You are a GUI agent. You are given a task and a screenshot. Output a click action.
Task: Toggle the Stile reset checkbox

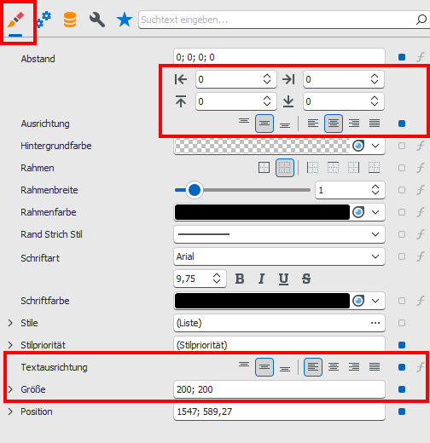[x=402, y=323]
